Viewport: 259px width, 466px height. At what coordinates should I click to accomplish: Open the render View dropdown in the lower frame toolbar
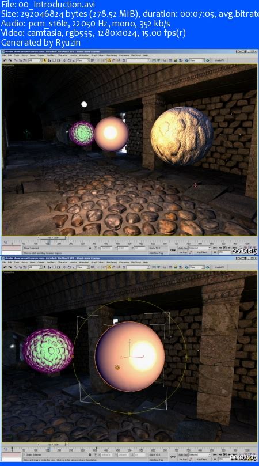pyautogui.click(x=197, y=267)
